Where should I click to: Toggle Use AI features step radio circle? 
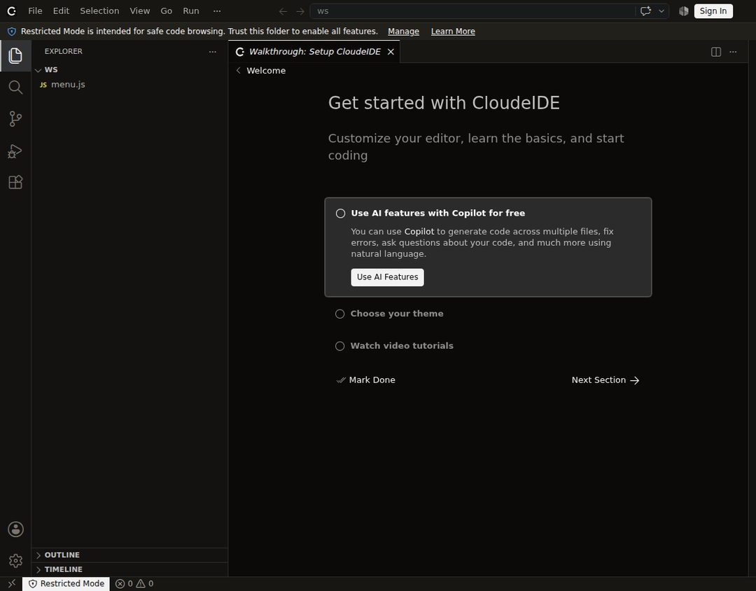tap(340, 214)
